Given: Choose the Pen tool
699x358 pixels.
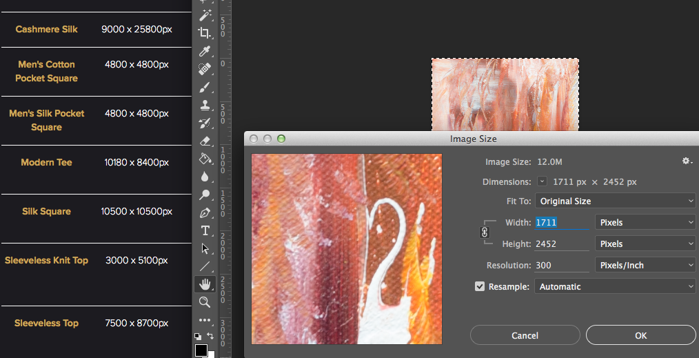Looking at the screenshot, I should pyautogui.click(x=205, y=212).
